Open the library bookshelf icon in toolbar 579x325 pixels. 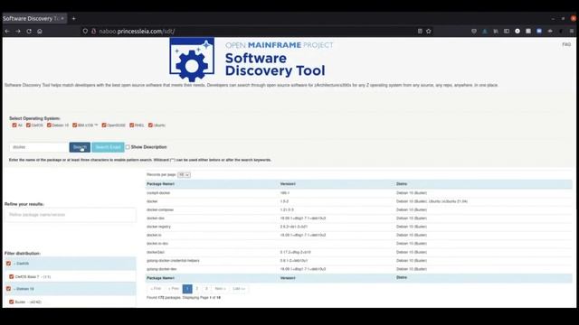tap(496, 32)
